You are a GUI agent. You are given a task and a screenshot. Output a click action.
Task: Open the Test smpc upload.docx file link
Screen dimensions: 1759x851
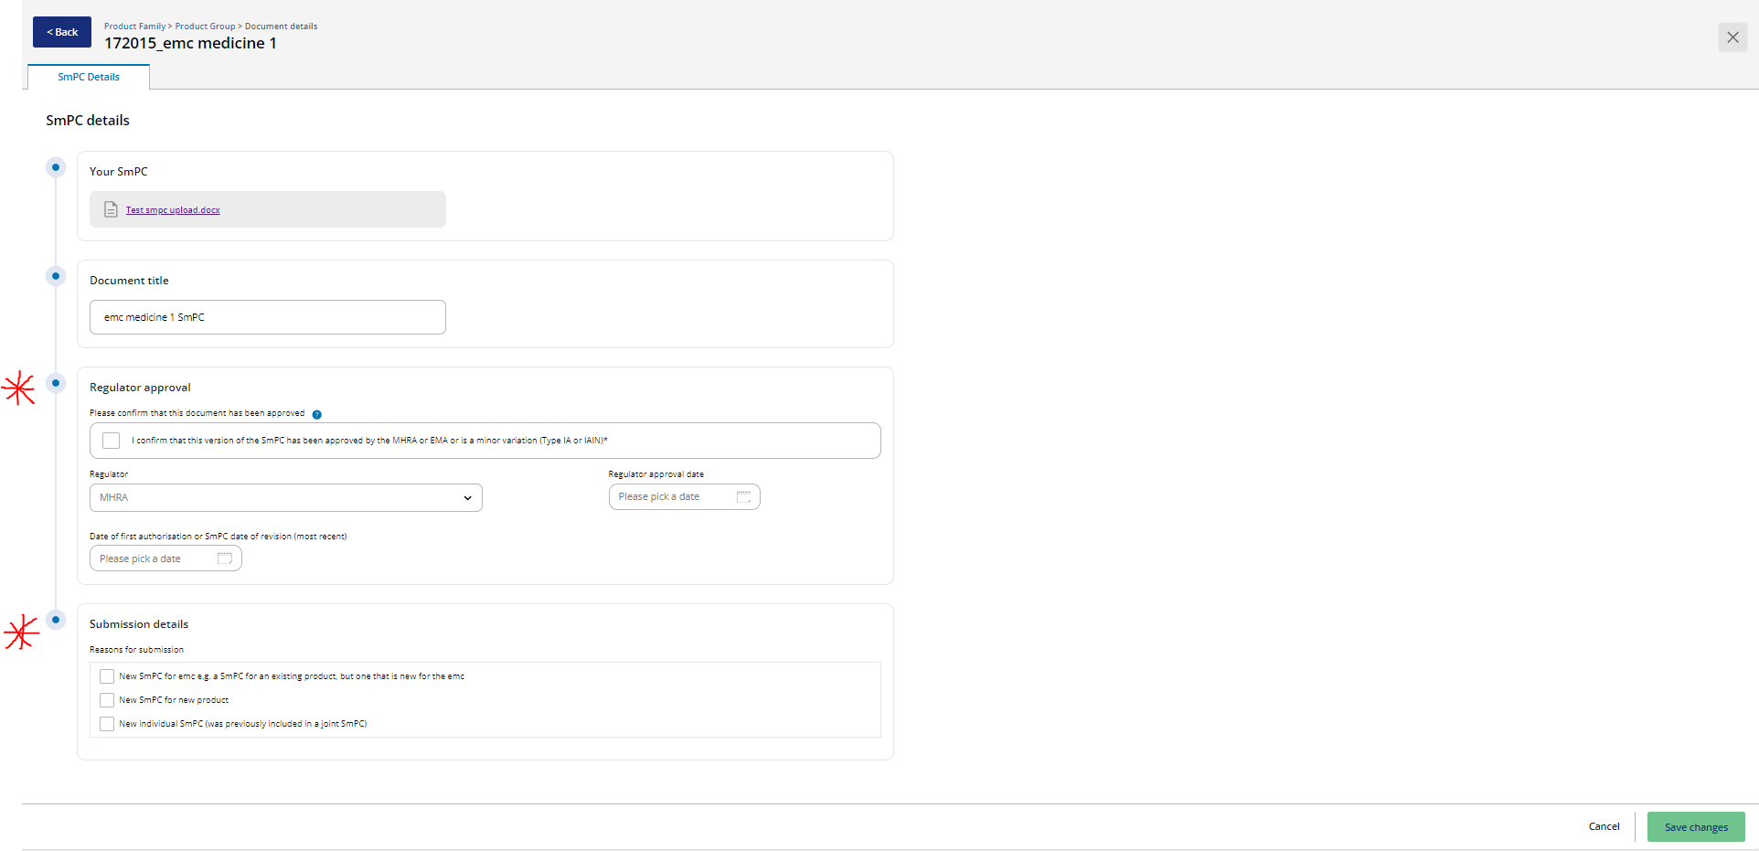click(173, 209)
